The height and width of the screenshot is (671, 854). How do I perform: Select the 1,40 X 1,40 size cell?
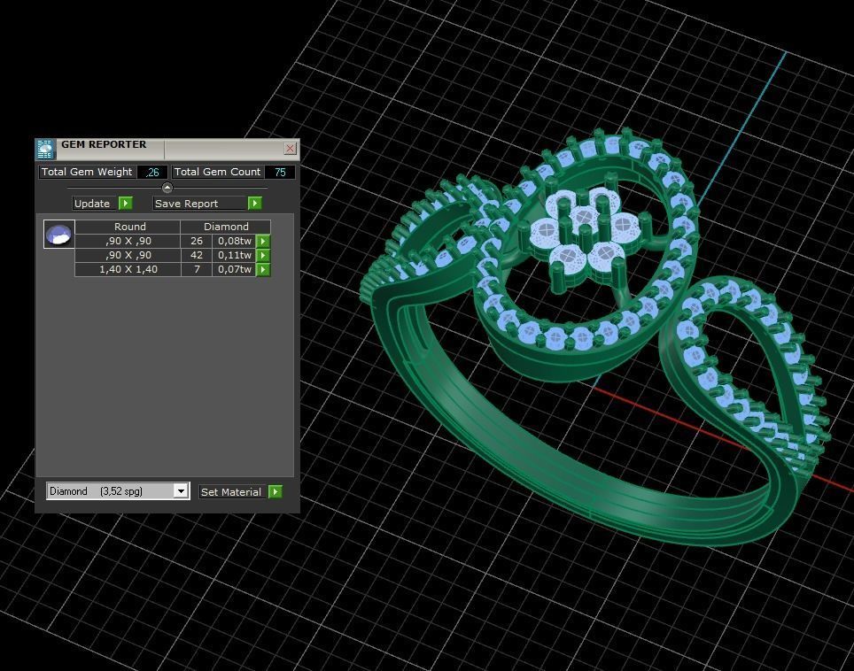(128, 269)
